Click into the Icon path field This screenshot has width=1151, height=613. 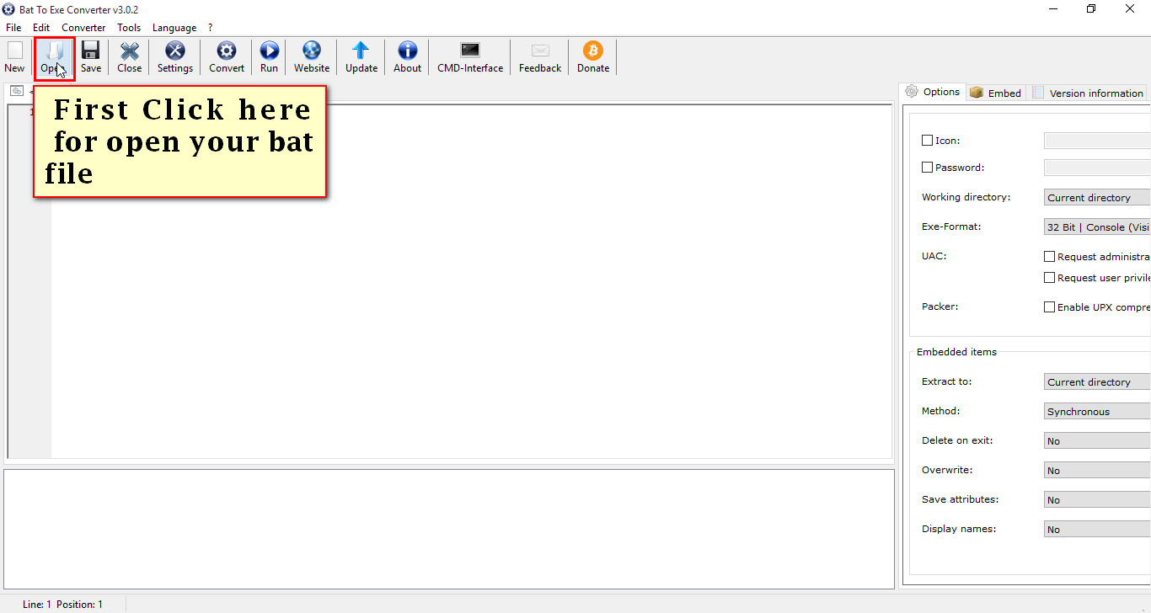tap(1097, 141)
